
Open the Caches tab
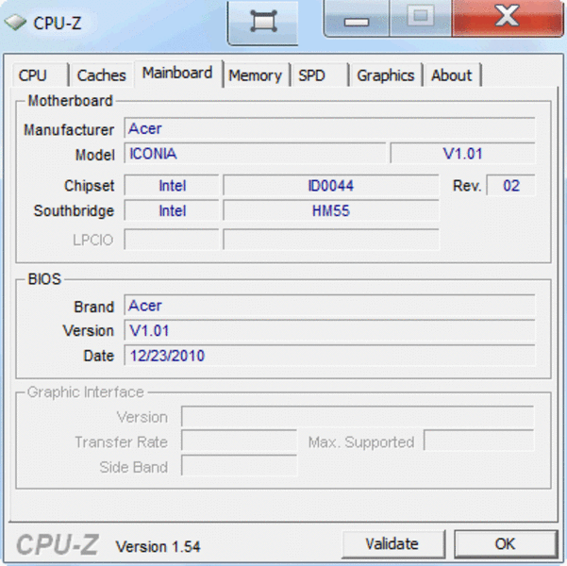pyautogui.click(x=102, y=75)
